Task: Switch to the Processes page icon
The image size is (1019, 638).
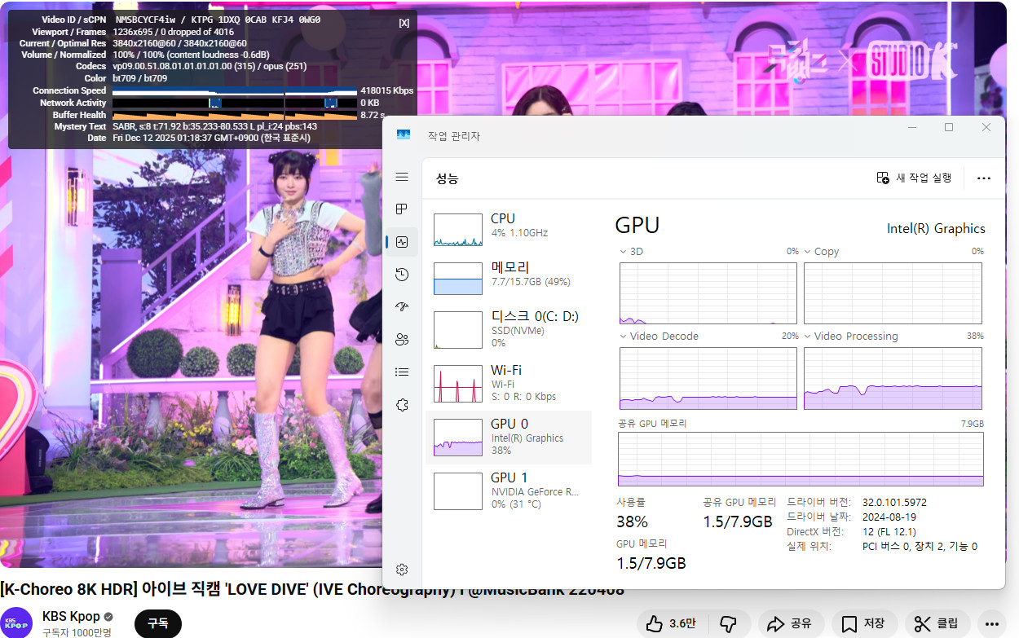Action: point(401,209)
